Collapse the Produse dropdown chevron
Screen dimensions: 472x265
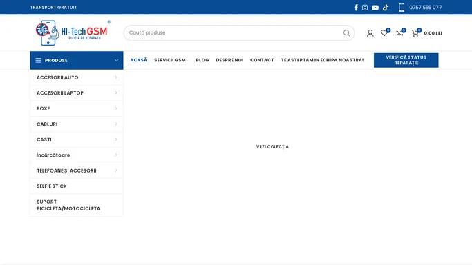pyautogui.click(x=116, y=61)
